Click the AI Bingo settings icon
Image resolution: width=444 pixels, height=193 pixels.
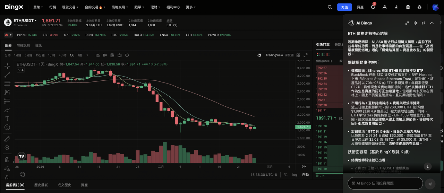click(415, 23)
